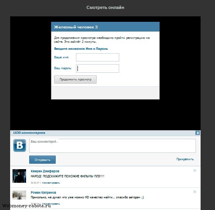Click the Смотреть онлайн heading

click(105, 7)
